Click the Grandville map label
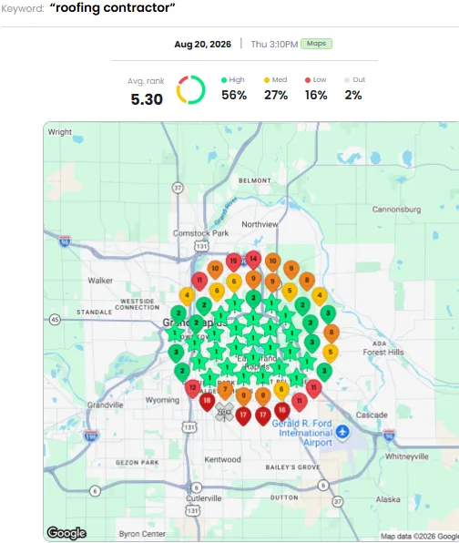This screenshot has height=543, width=459. pyautogui.click(x=106, y=405)
